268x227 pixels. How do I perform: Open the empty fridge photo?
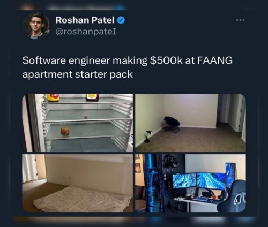click(x=78, y=123)
